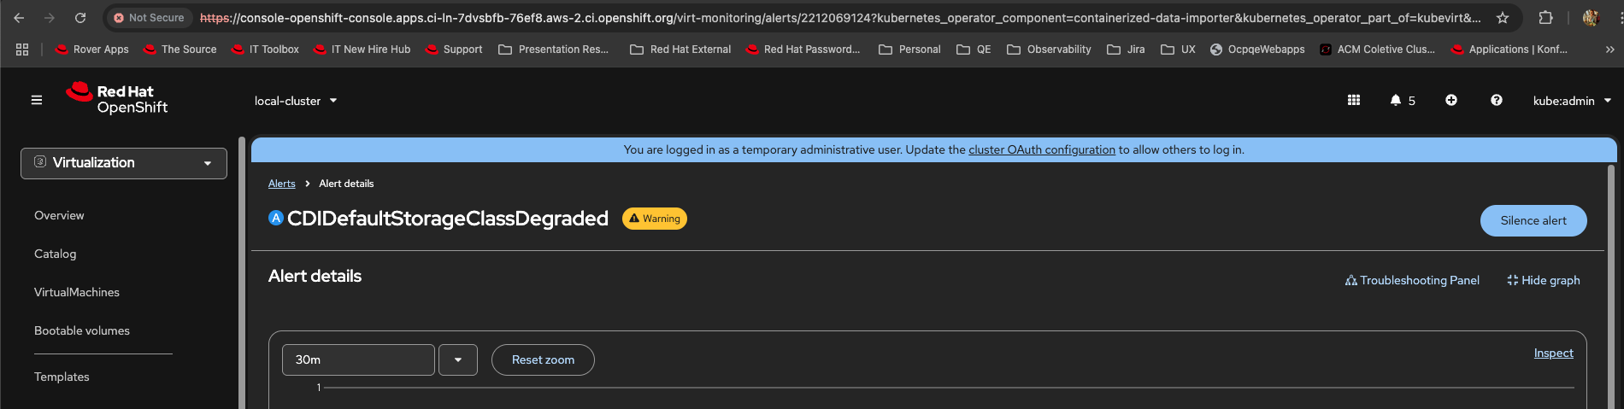
Task: Click the Silence alert button
Action: 1533,220
